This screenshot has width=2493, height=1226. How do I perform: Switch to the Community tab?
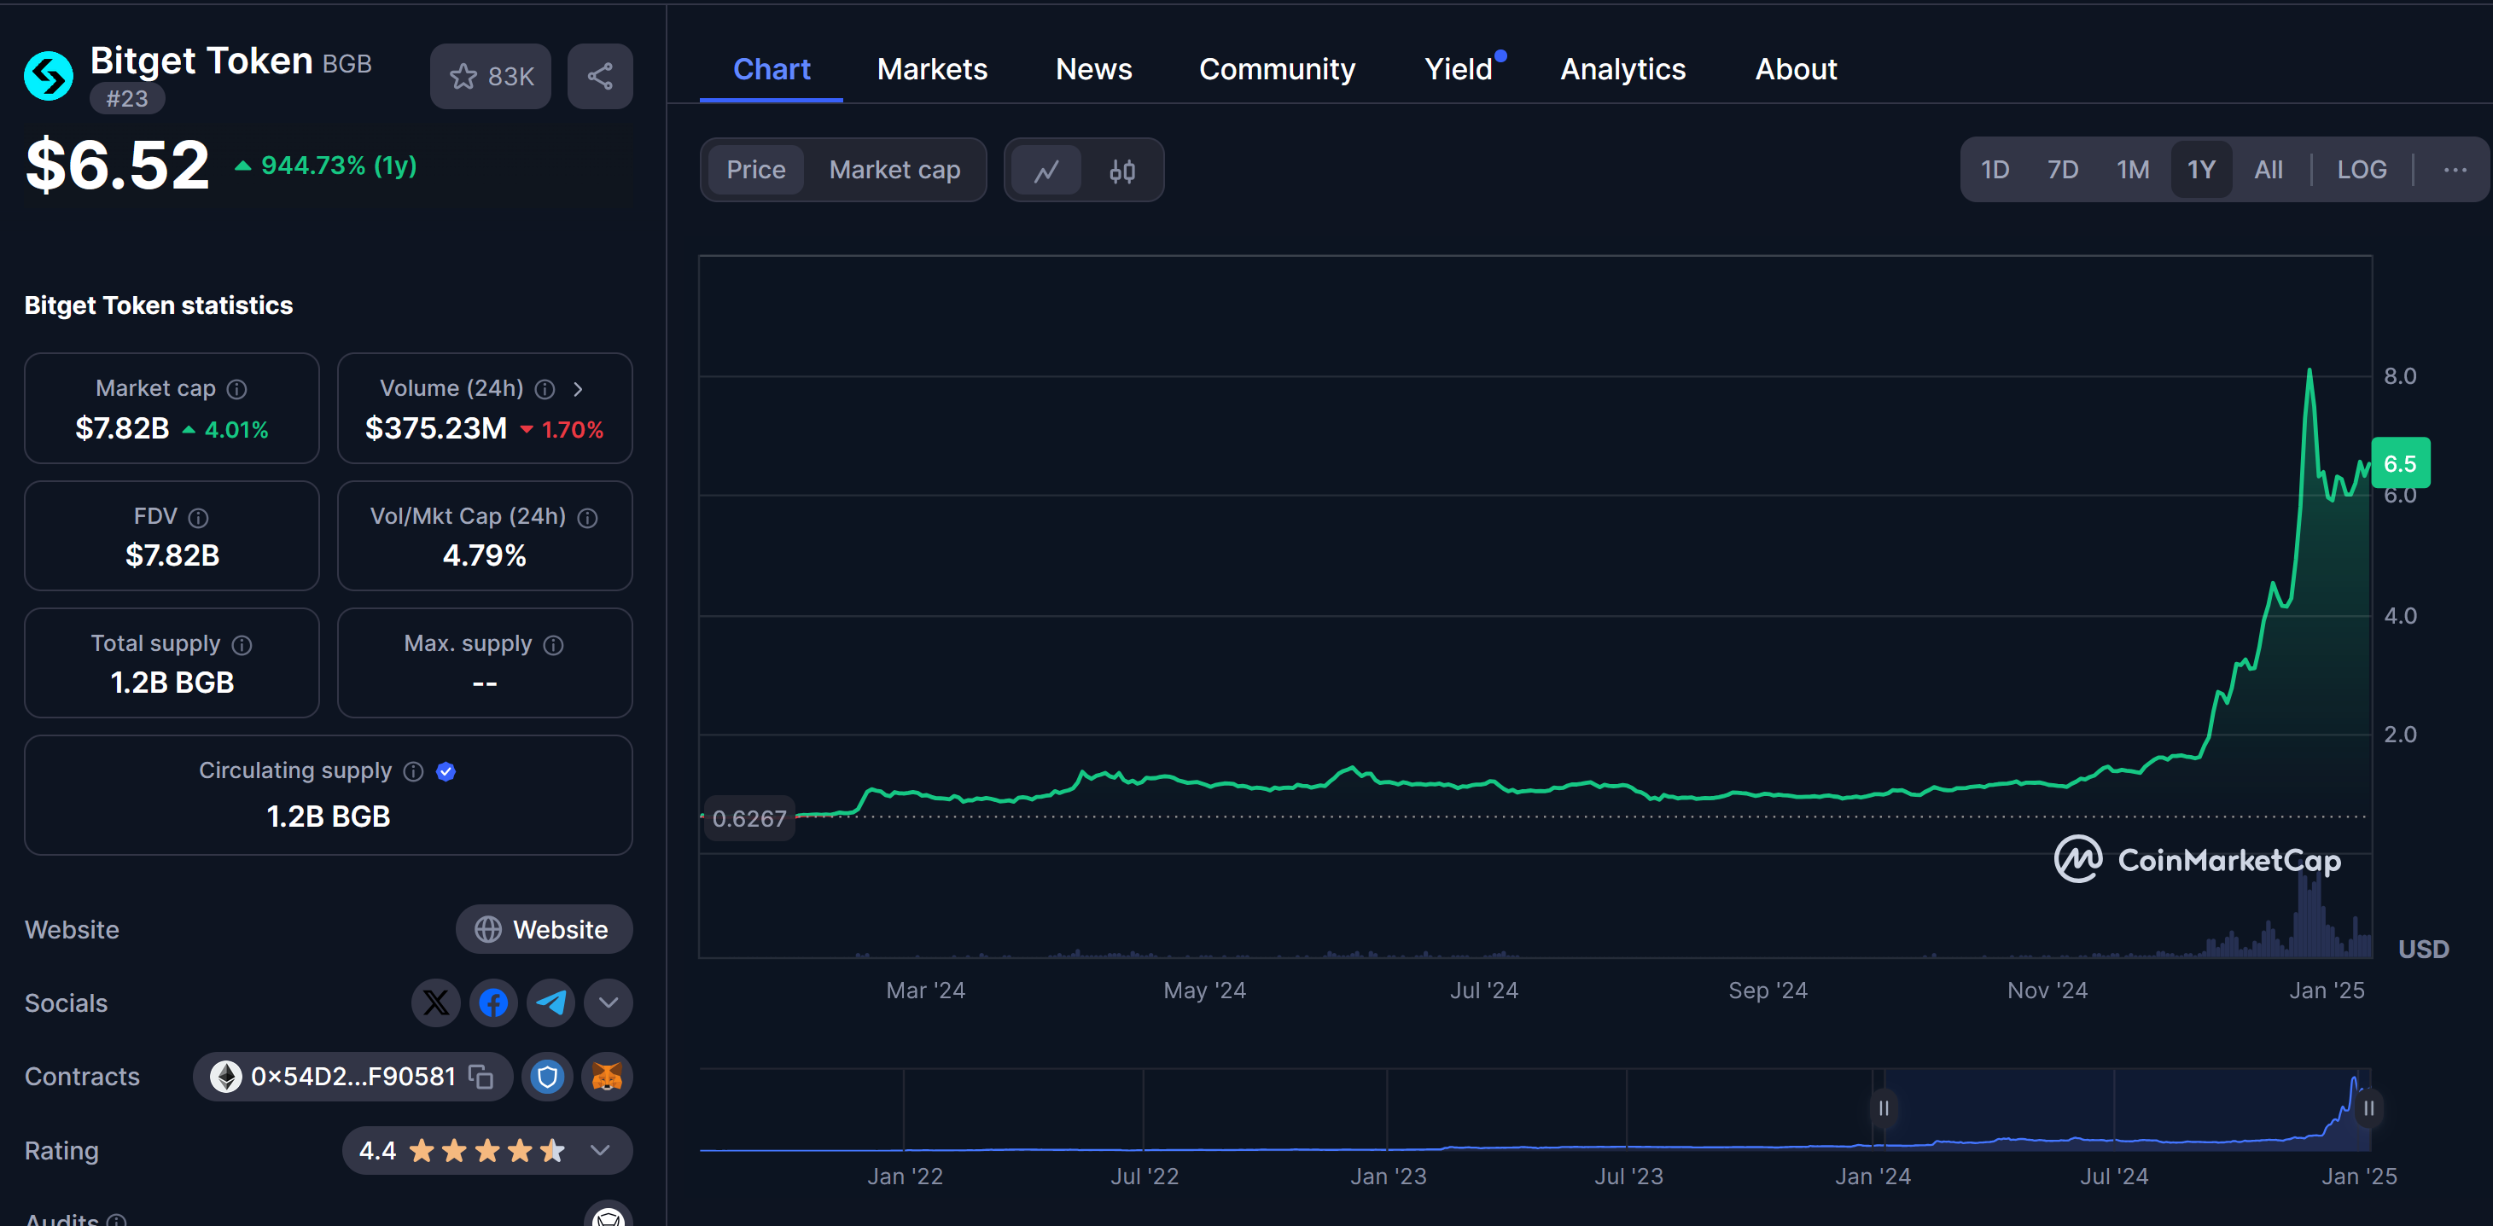point(1278,70)
